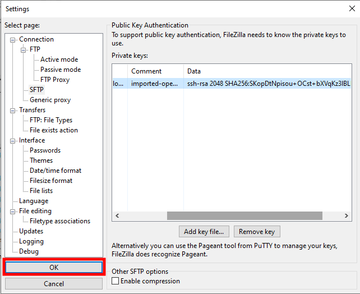Open Filetype associations page
The width and height of the screenshot is (360, 294).
coord(60,221)
